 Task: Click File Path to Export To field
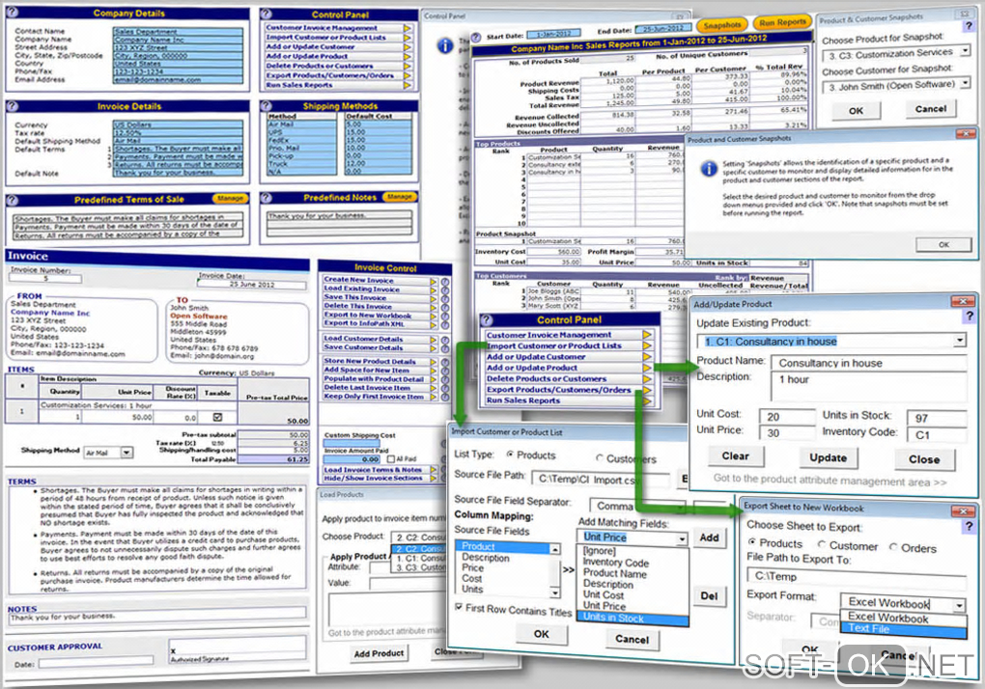(x=857, y=578)
